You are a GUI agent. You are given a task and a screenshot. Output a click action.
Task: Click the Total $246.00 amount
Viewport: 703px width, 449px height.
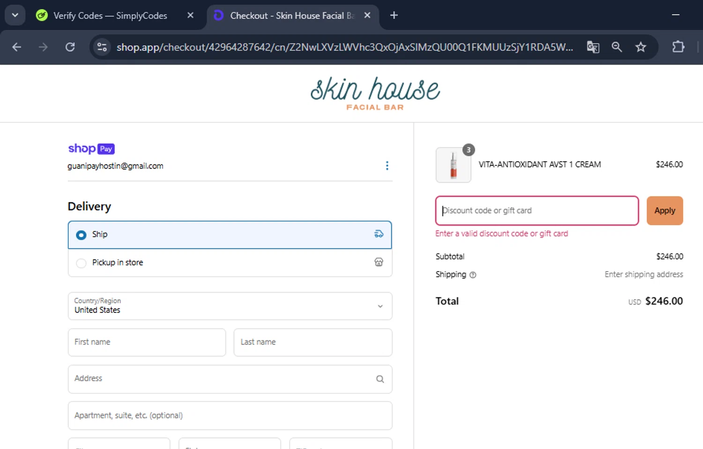coord(664,301)
